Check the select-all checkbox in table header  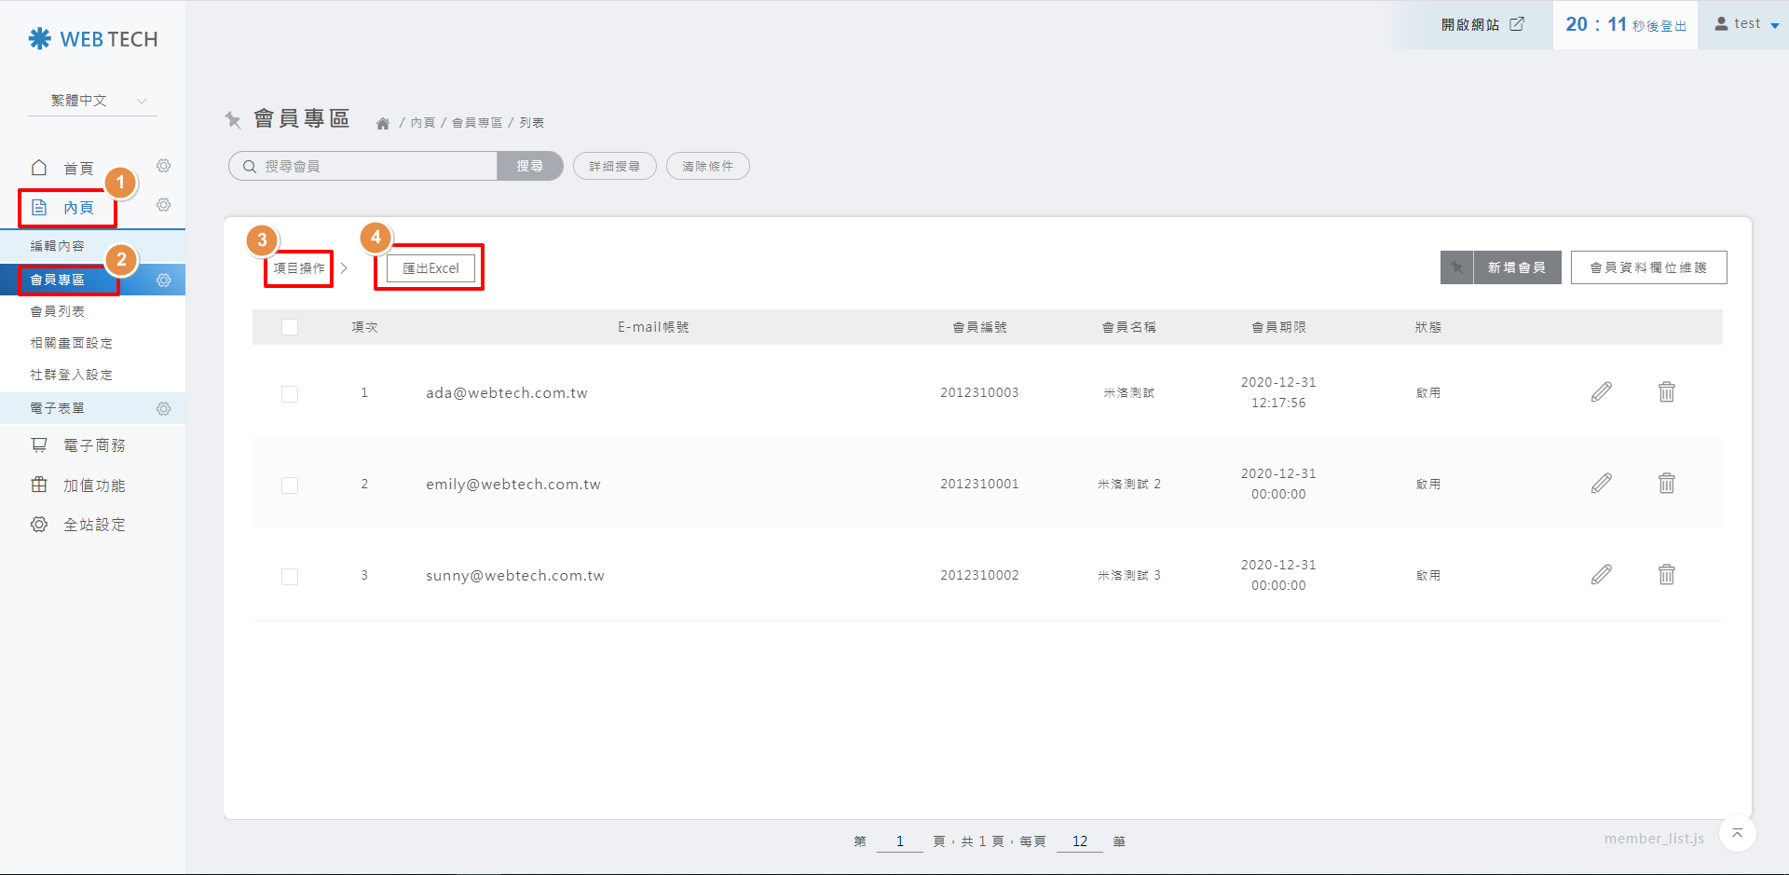290,327
